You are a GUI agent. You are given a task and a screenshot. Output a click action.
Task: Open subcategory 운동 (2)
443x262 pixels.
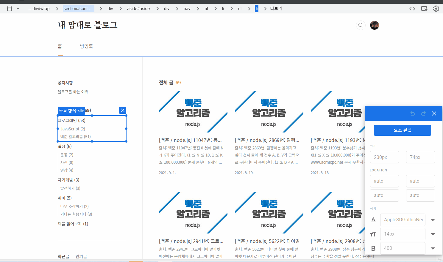pyautogui.click(x=67, y=155)
